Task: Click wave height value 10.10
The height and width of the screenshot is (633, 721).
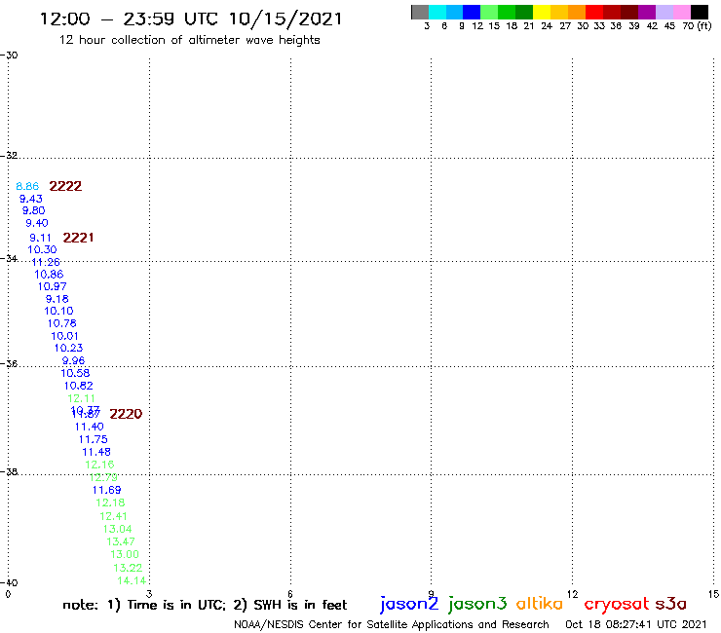Action: point(58,311)
